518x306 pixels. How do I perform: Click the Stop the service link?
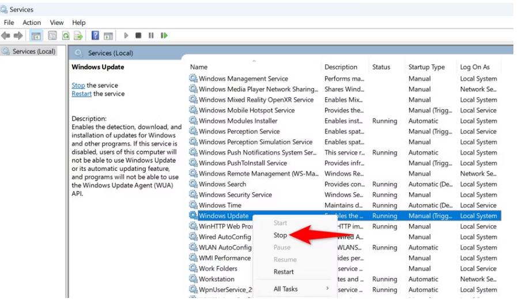click(78, 85)
